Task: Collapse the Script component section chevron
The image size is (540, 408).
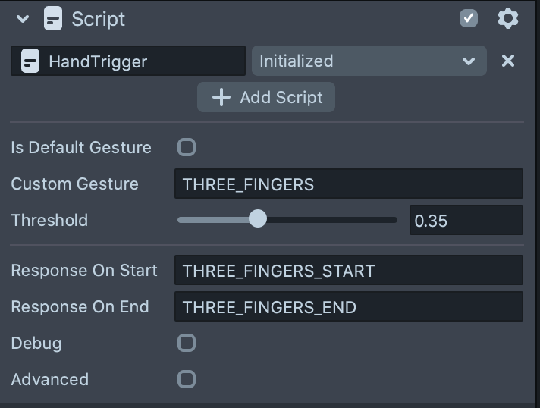Action: pos(22,19)
